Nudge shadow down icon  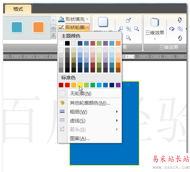click(128, 38)
